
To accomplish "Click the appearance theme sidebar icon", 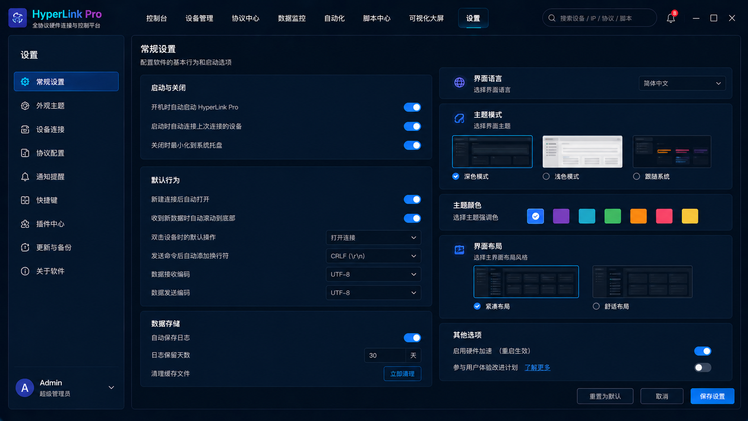I will point(25,106).
